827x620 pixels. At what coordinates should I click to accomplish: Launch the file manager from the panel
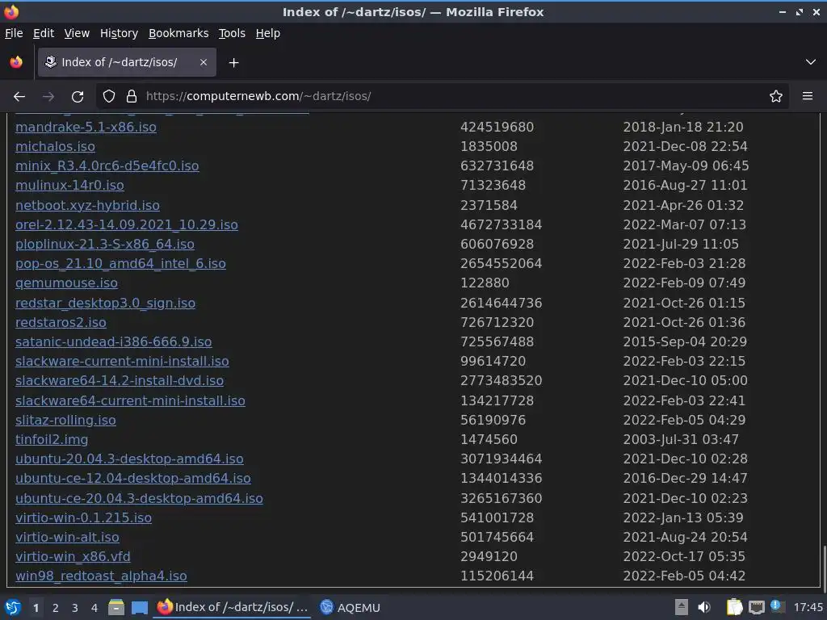tap(116, 607)
